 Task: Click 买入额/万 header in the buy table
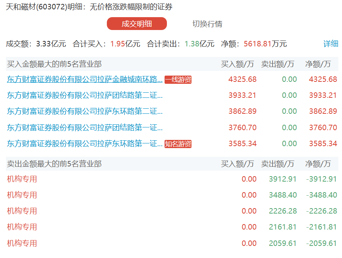237,64
